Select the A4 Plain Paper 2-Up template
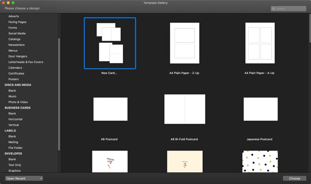The image size is (311, 184). tap(184, 43)
